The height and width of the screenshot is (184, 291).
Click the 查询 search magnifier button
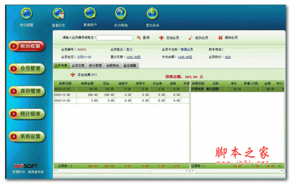tap(143, 38)
